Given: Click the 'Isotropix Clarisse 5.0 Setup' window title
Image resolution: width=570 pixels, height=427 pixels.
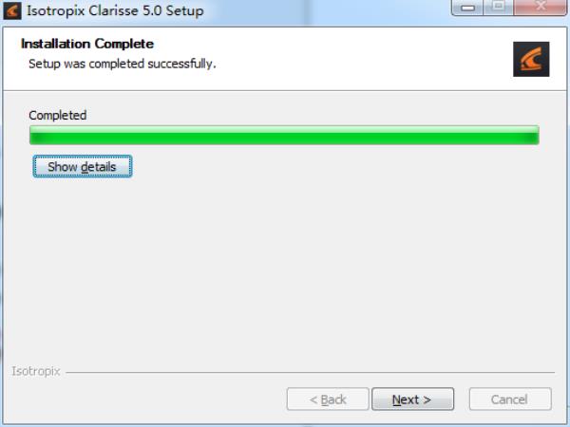Looking at the screenshot, I should tap(115, 10).
